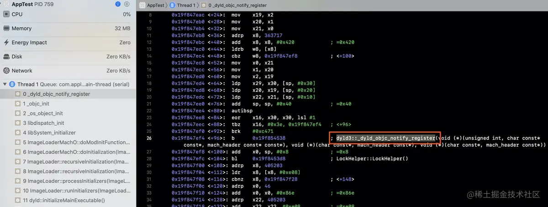Viewport: 548px width, 207px height.
Task: Click address 0x19f847ef8 on line 27
Action: click(x=187, y=151)
